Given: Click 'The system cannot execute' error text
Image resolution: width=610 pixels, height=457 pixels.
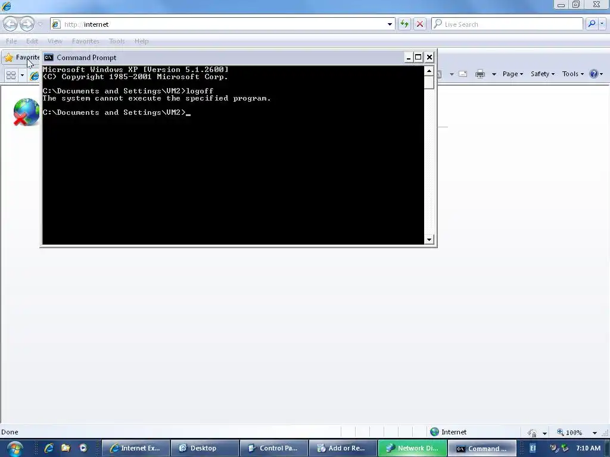Looking at the screenshot, I should (157, 98).
